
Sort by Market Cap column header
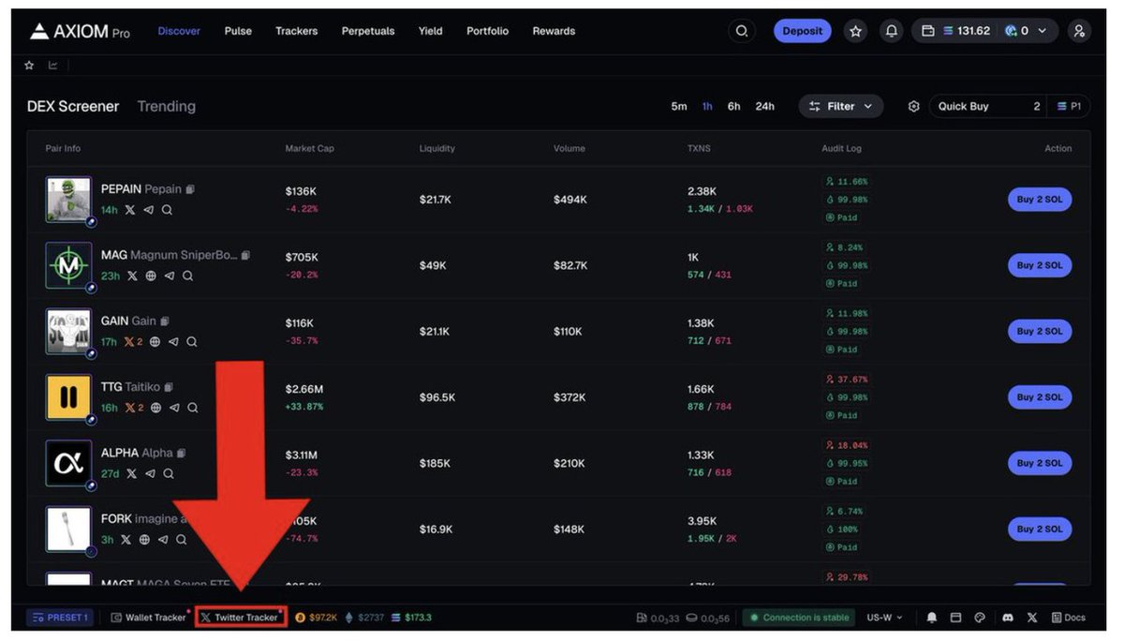coord(310,149)
